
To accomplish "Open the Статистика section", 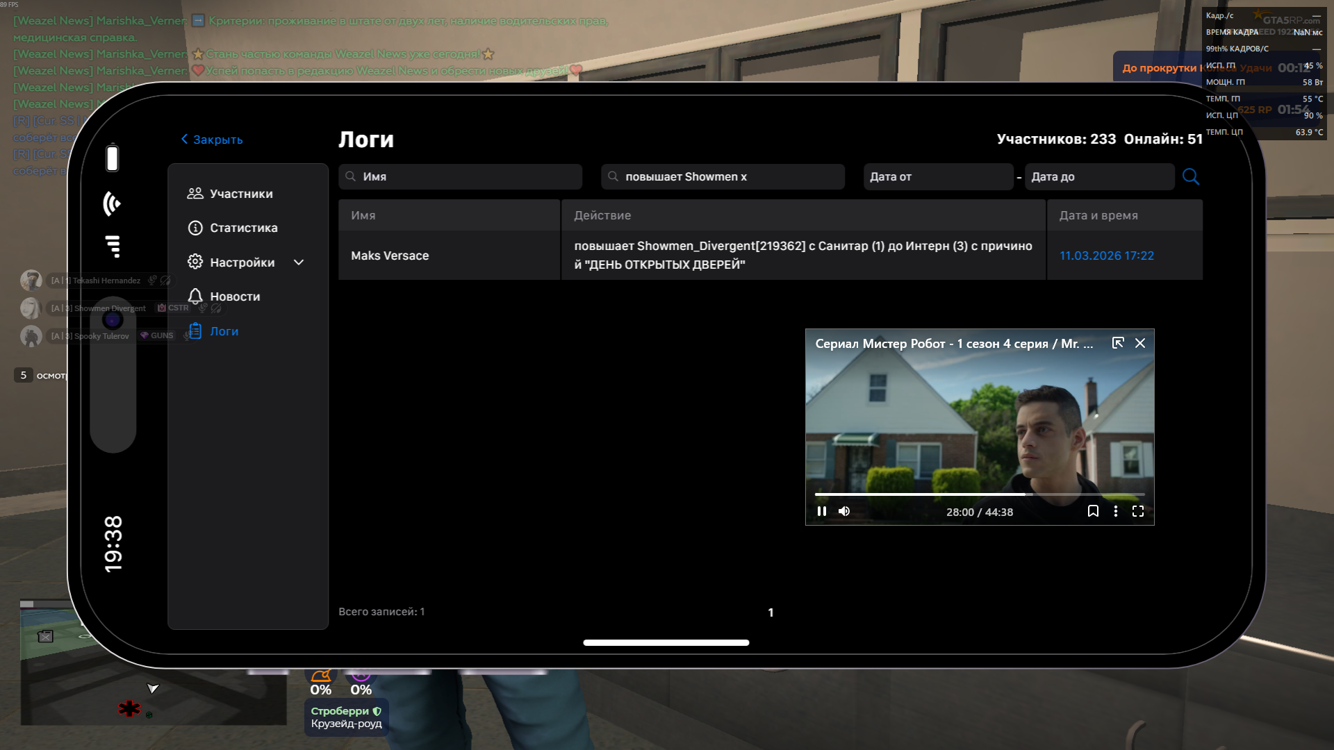I will point(243,228).
